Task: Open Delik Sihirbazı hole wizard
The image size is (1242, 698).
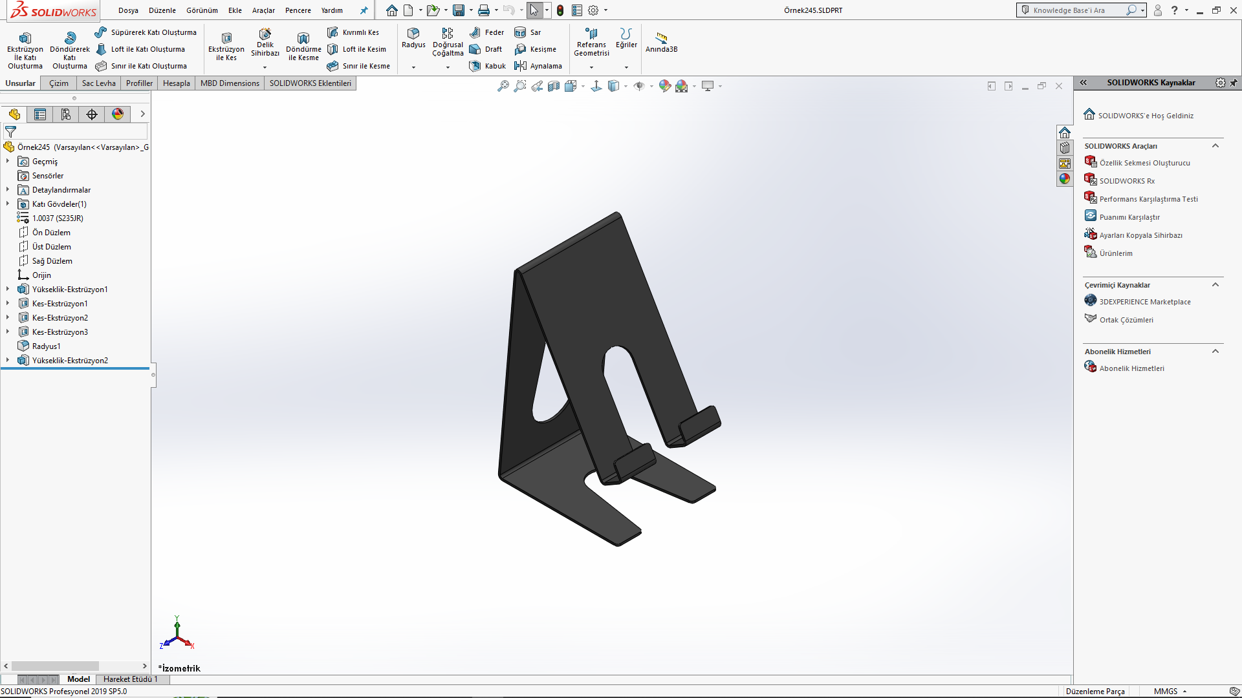Action: click(x=265, y=37)
